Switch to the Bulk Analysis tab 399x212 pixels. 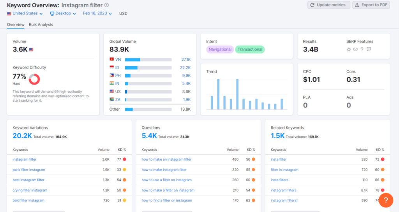click(x=41, y=25)
